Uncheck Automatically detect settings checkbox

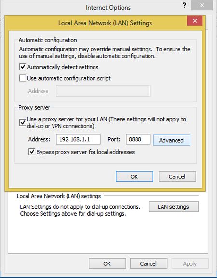[23, 67]
